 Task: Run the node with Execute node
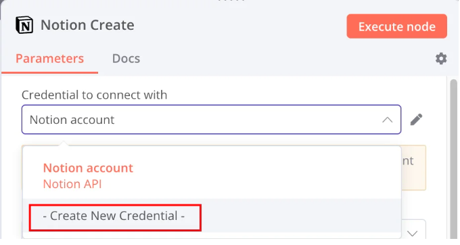[x=396, y=26]
